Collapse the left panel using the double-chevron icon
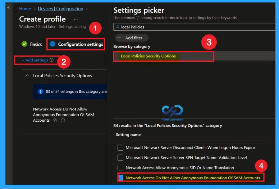Screen dimensions: 279x189 tap(8, 7)
